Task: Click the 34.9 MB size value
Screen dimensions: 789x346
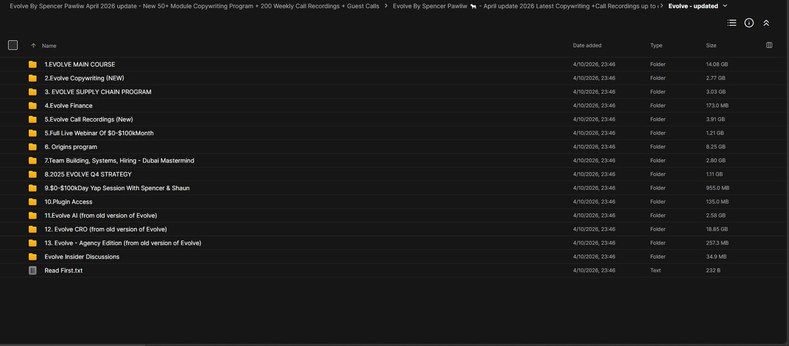Action: tap(716, 256)
